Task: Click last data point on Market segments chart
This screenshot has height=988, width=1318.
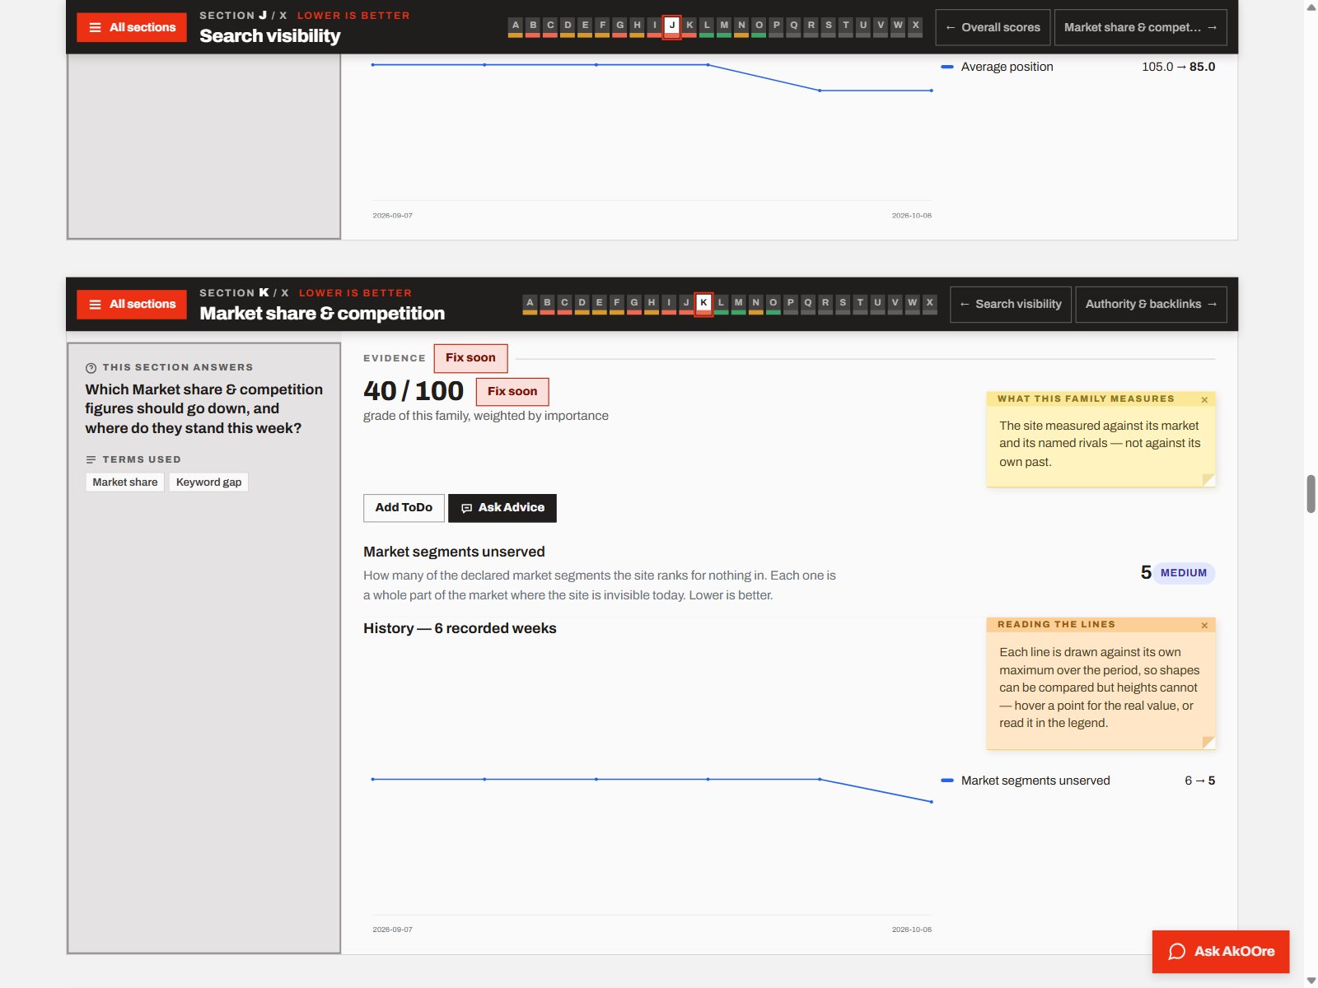Action: [x=932, y=802]
